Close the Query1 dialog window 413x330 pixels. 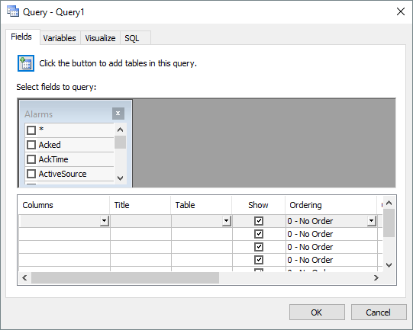click(x=401, y=11)
